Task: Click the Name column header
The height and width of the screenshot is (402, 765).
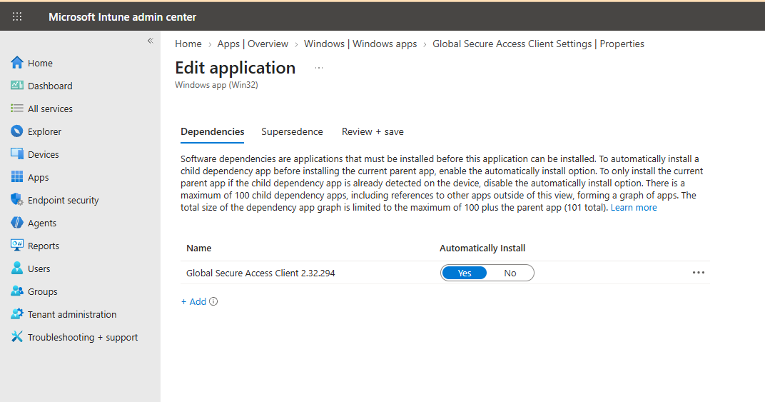Action: [x=199, y=248]
